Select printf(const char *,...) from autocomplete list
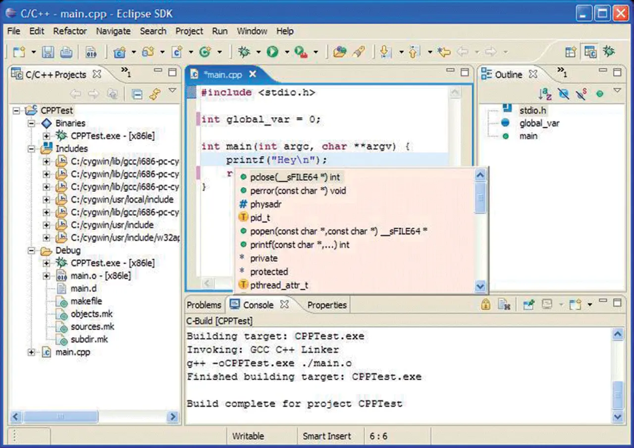This screenshot has height=448, width=634. (300, 245)
